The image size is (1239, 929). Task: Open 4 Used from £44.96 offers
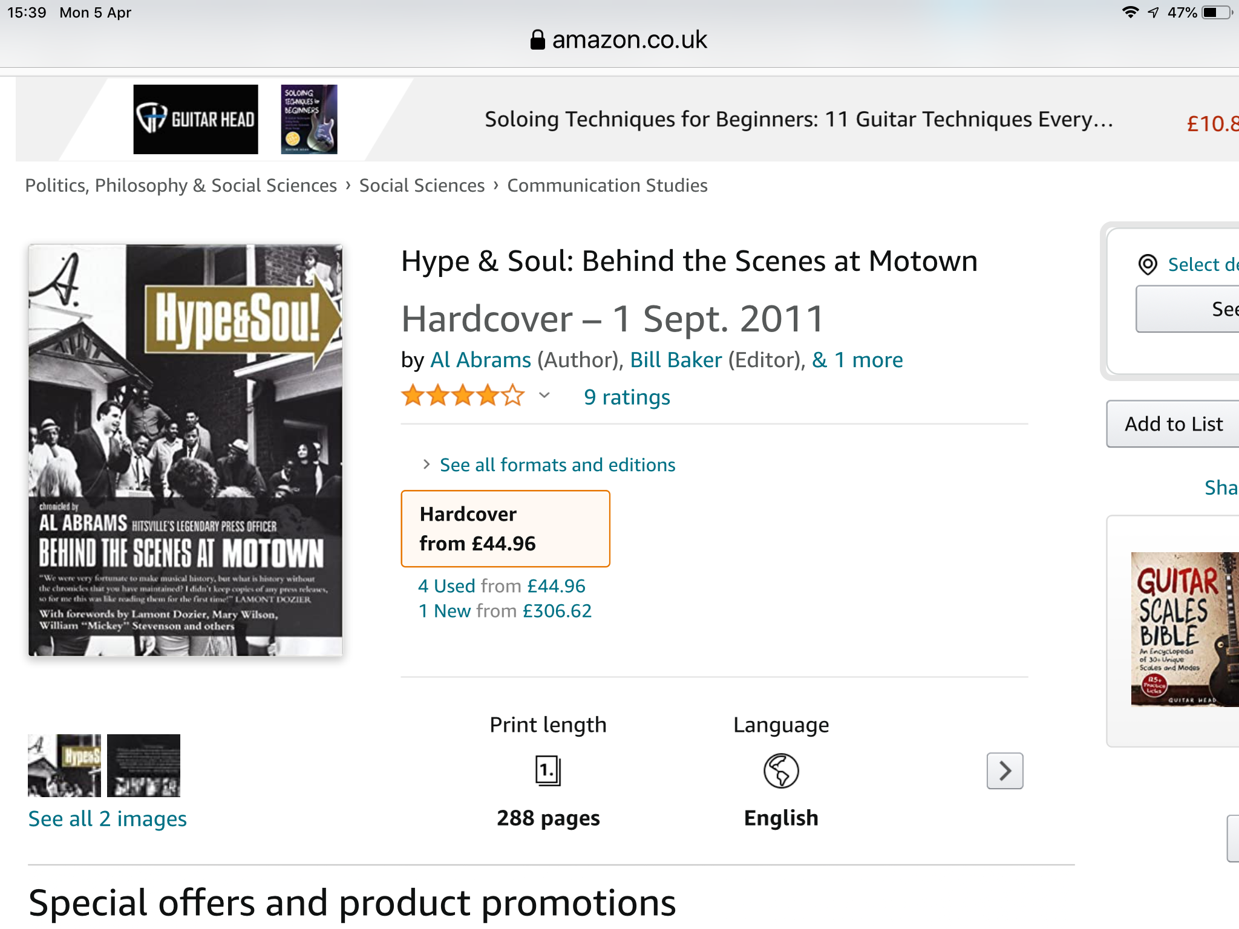[502, 585]
